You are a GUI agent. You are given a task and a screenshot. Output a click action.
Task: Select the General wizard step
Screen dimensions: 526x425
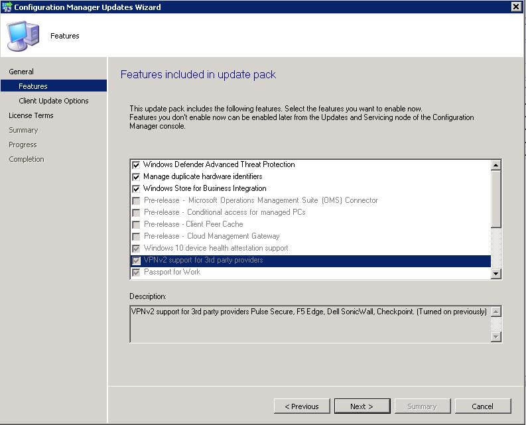(x=21, y=72)
